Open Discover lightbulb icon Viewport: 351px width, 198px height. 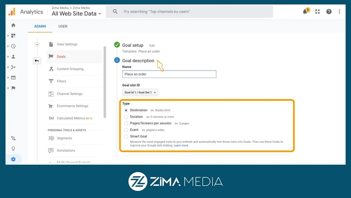(13, 149)
